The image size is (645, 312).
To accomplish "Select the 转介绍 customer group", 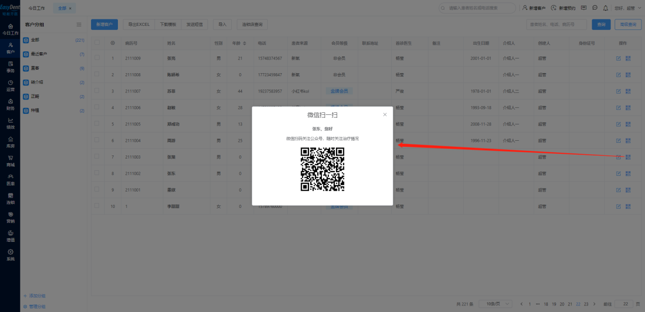I will pos(53,82).
